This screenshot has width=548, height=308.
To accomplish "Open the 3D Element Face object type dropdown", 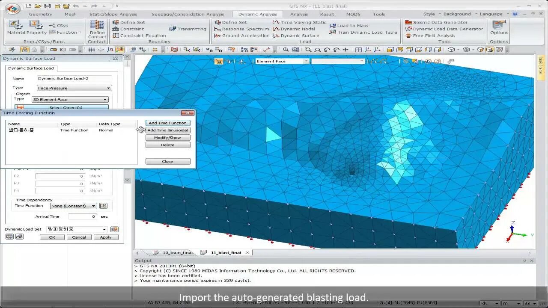I will pyautogui.click(x=70, y=99).
